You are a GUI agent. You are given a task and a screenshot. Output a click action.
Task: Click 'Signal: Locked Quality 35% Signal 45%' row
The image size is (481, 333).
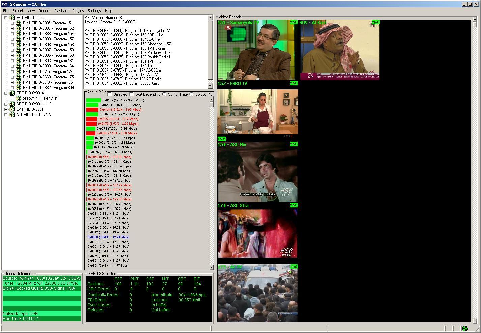click(x=42, y=288)
